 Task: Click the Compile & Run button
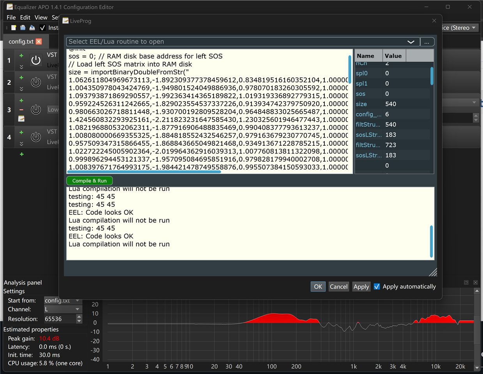click(89, 181)
